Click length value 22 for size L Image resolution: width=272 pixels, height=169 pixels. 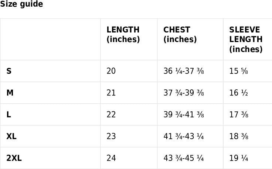pyautogui.click(x=111, y=114)
